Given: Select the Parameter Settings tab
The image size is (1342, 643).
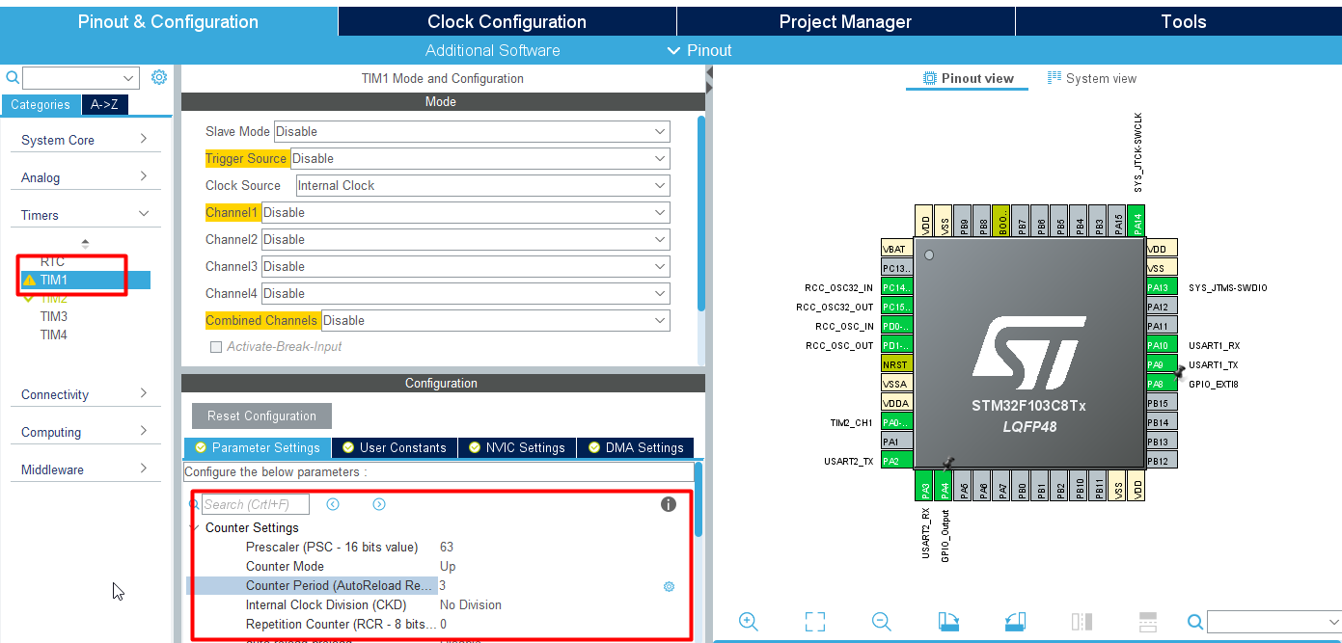Looking at the screenshot, I should (258, 447).
